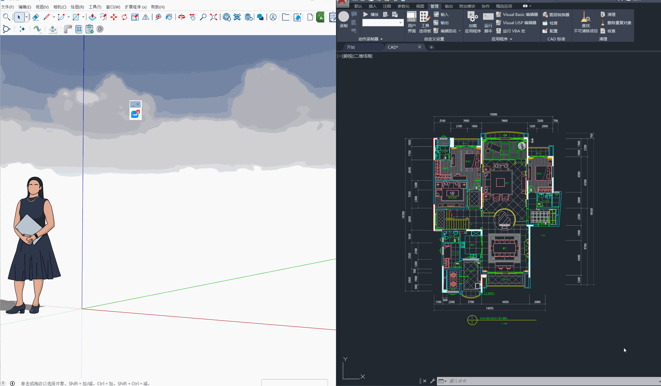Switch to the 插入 ribbon tab
Screen dimensions: 661x386
pyautogui.click(x=372, y=6)
